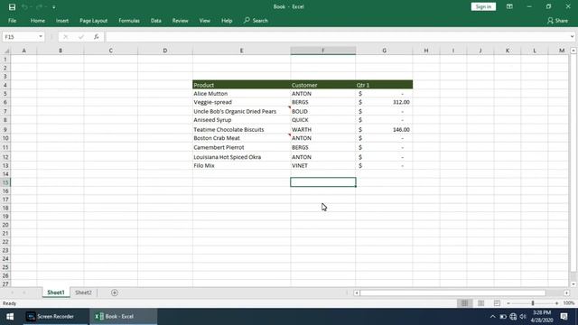The width and height of the screenshot is (578, 325).
Task: Open the Insert ribbon tab
Action: coord(62,21)
